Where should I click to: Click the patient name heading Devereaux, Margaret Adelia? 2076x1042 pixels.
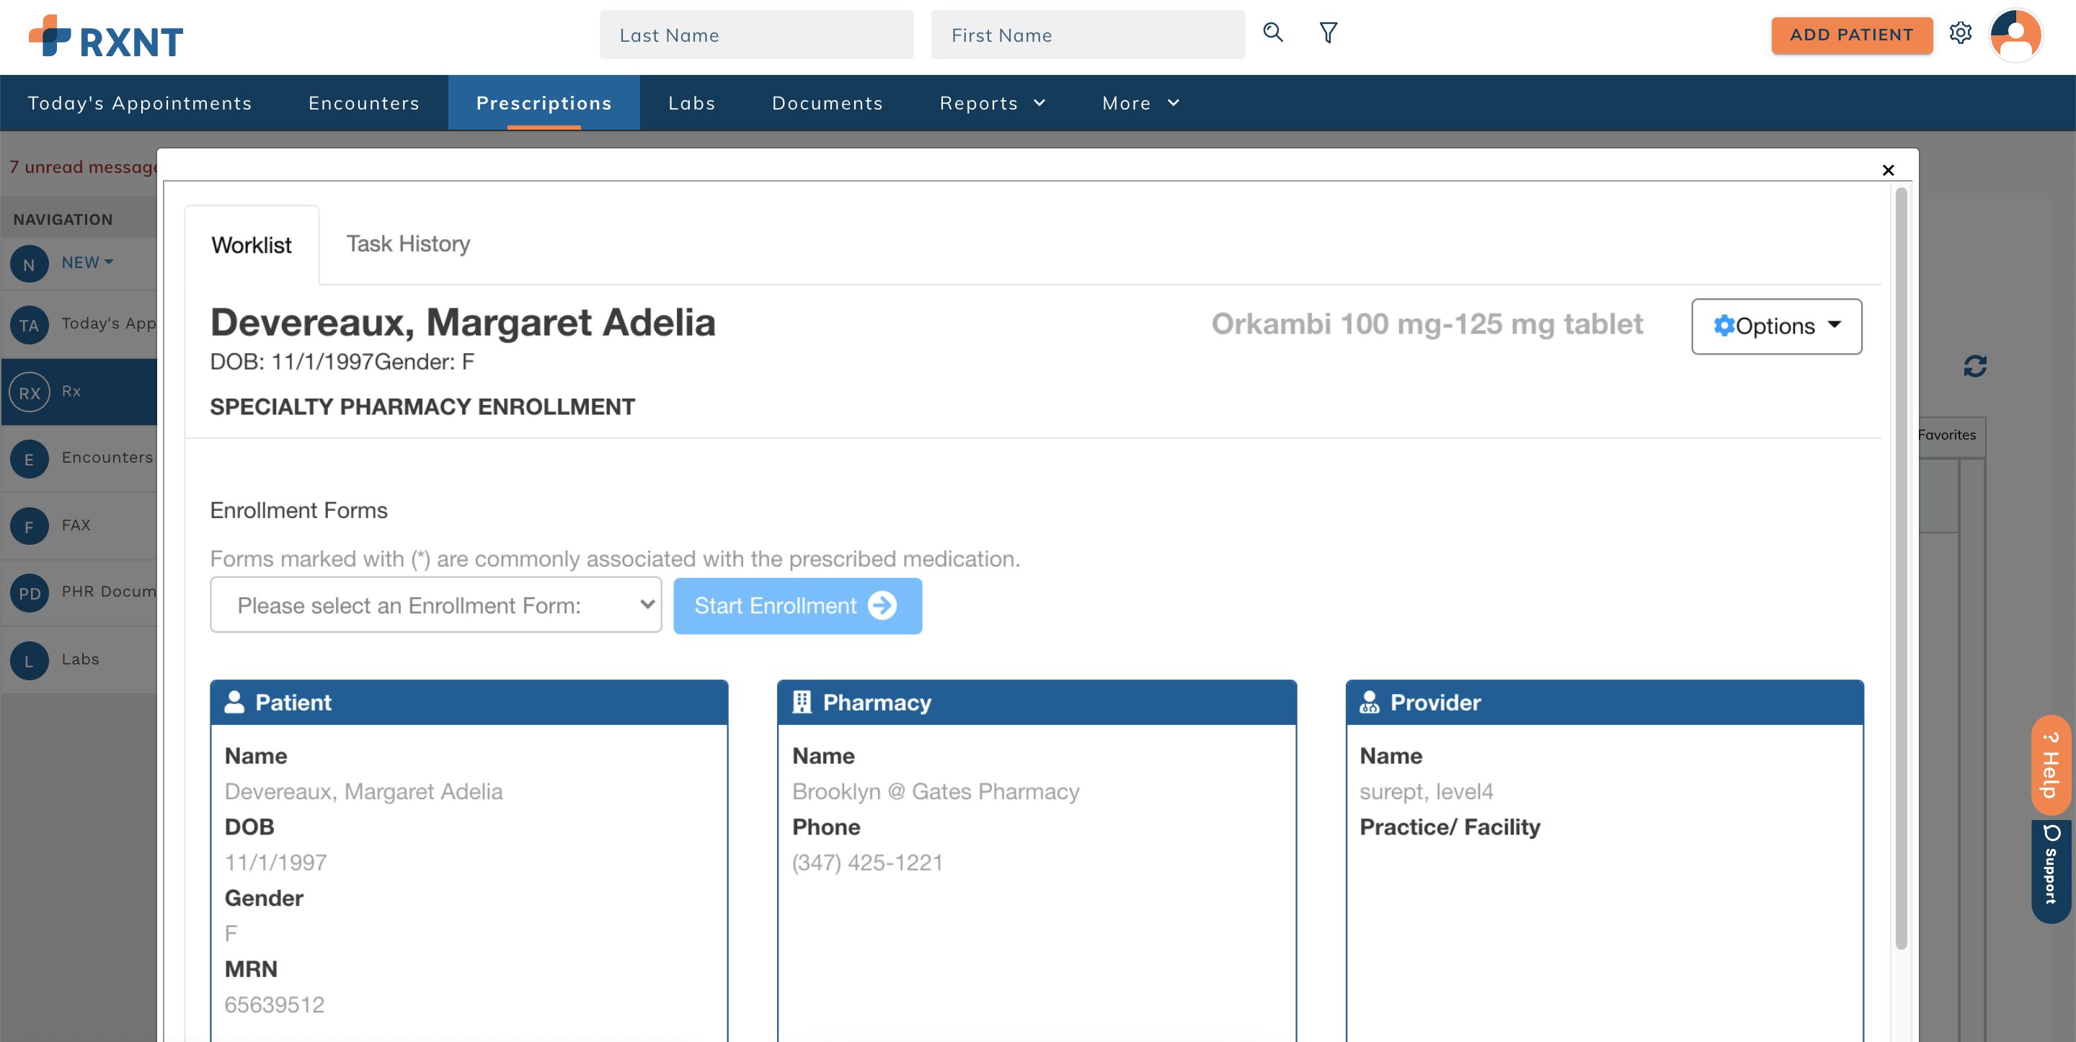point(463,322)
